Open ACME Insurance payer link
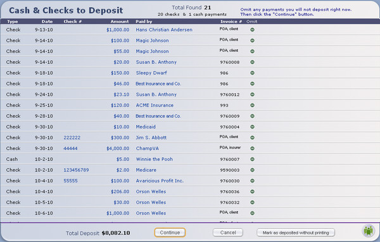The height and width of the screenshot is (242, 380). click(x=155, y=105)
